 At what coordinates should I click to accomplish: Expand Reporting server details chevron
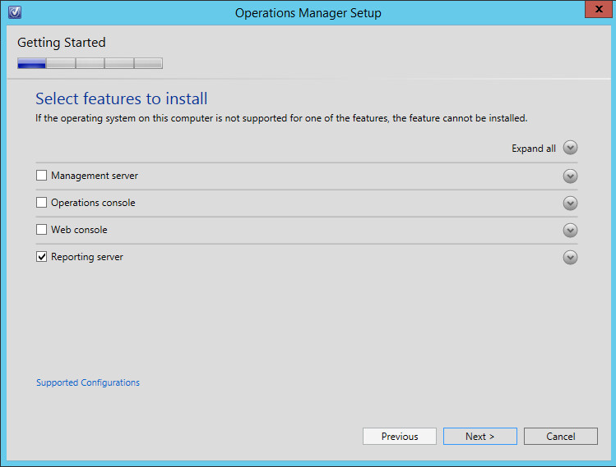coord(570,257)
